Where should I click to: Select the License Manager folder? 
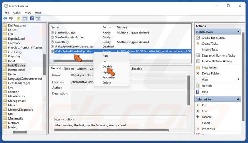click(x=19, y=83)
